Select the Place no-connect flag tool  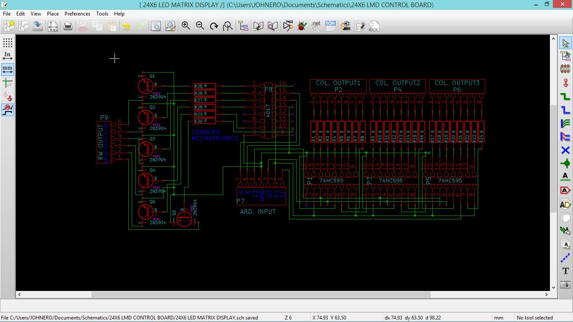tap(565, 150)
